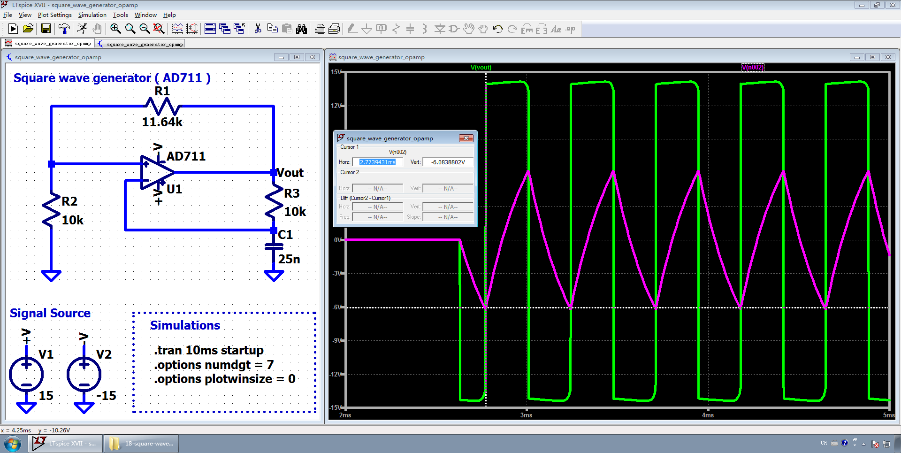Click the Cursor 1 Vert value field
Viewport: 901px width, 453px height.
point(448,162)
